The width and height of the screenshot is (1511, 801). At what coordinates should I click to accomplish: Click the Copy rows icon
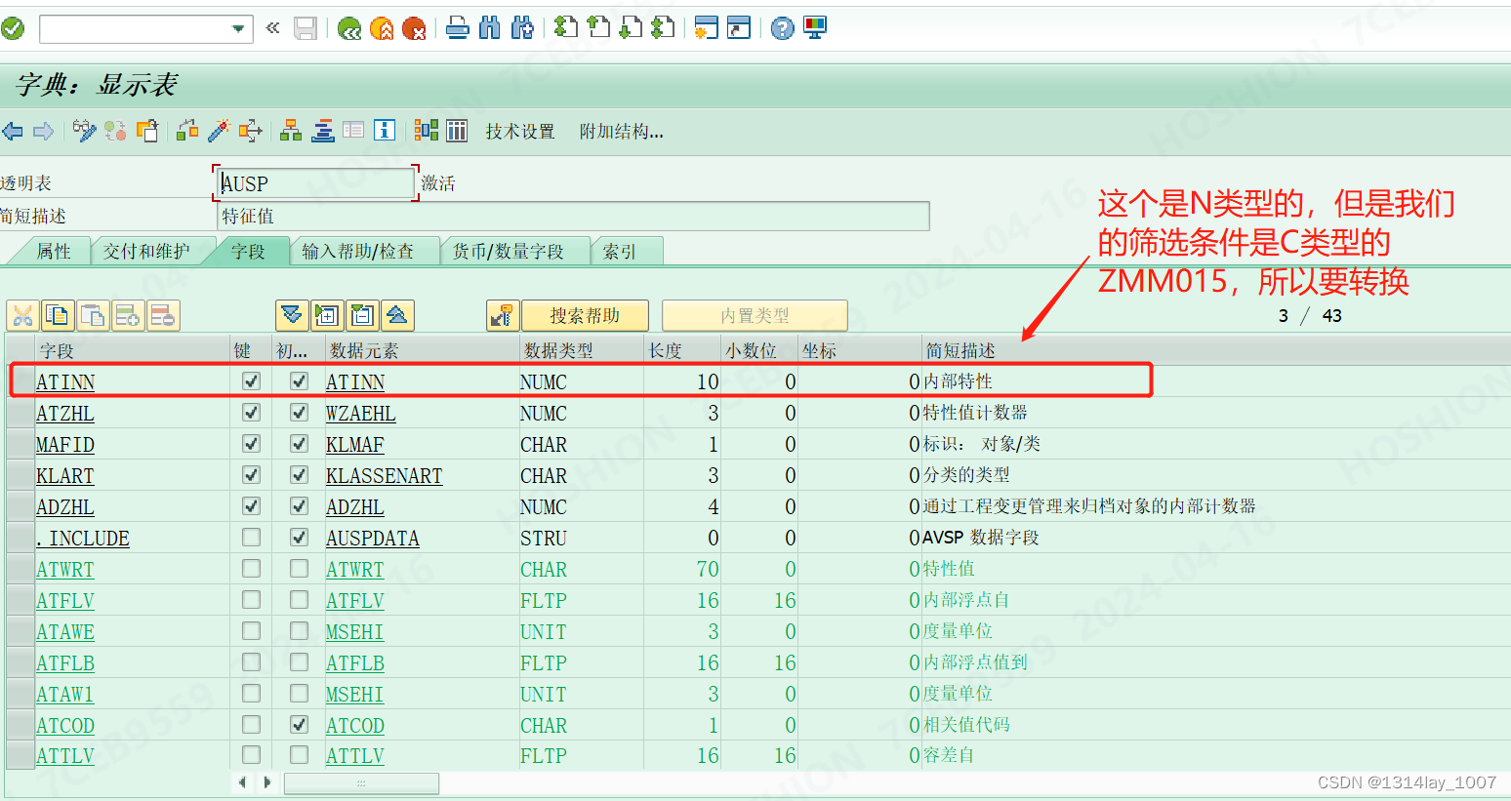[58, 315]
